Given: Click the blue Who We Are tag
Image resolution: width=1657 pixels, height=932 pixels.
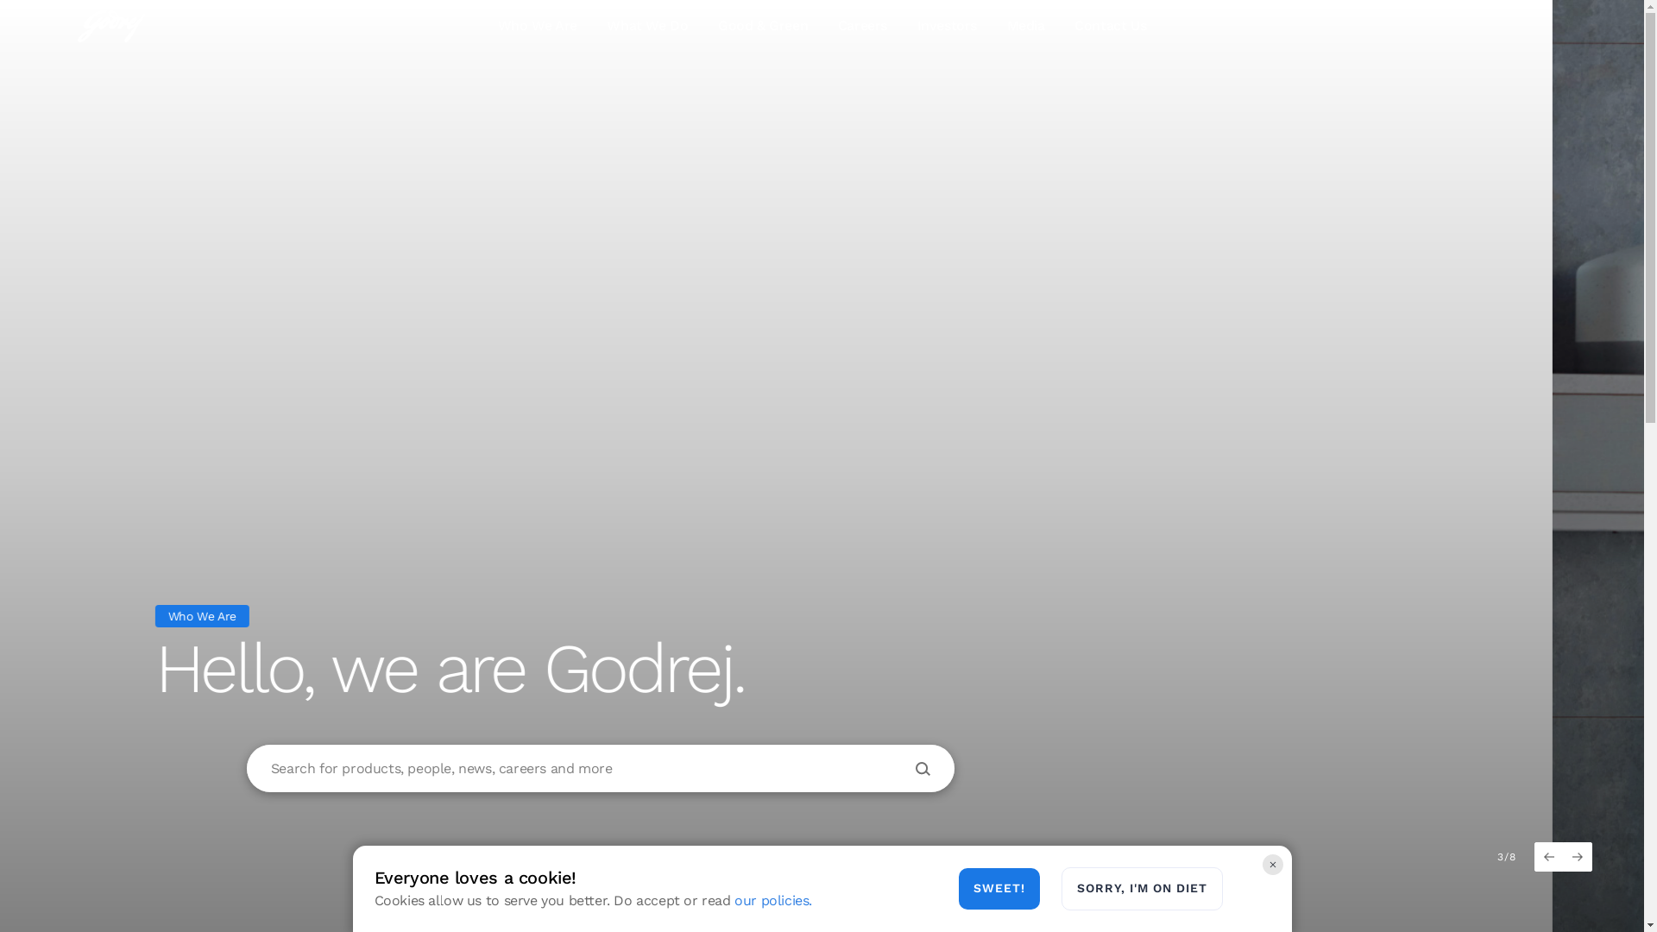Looking at the screenshot, I should tap(202, 616).
